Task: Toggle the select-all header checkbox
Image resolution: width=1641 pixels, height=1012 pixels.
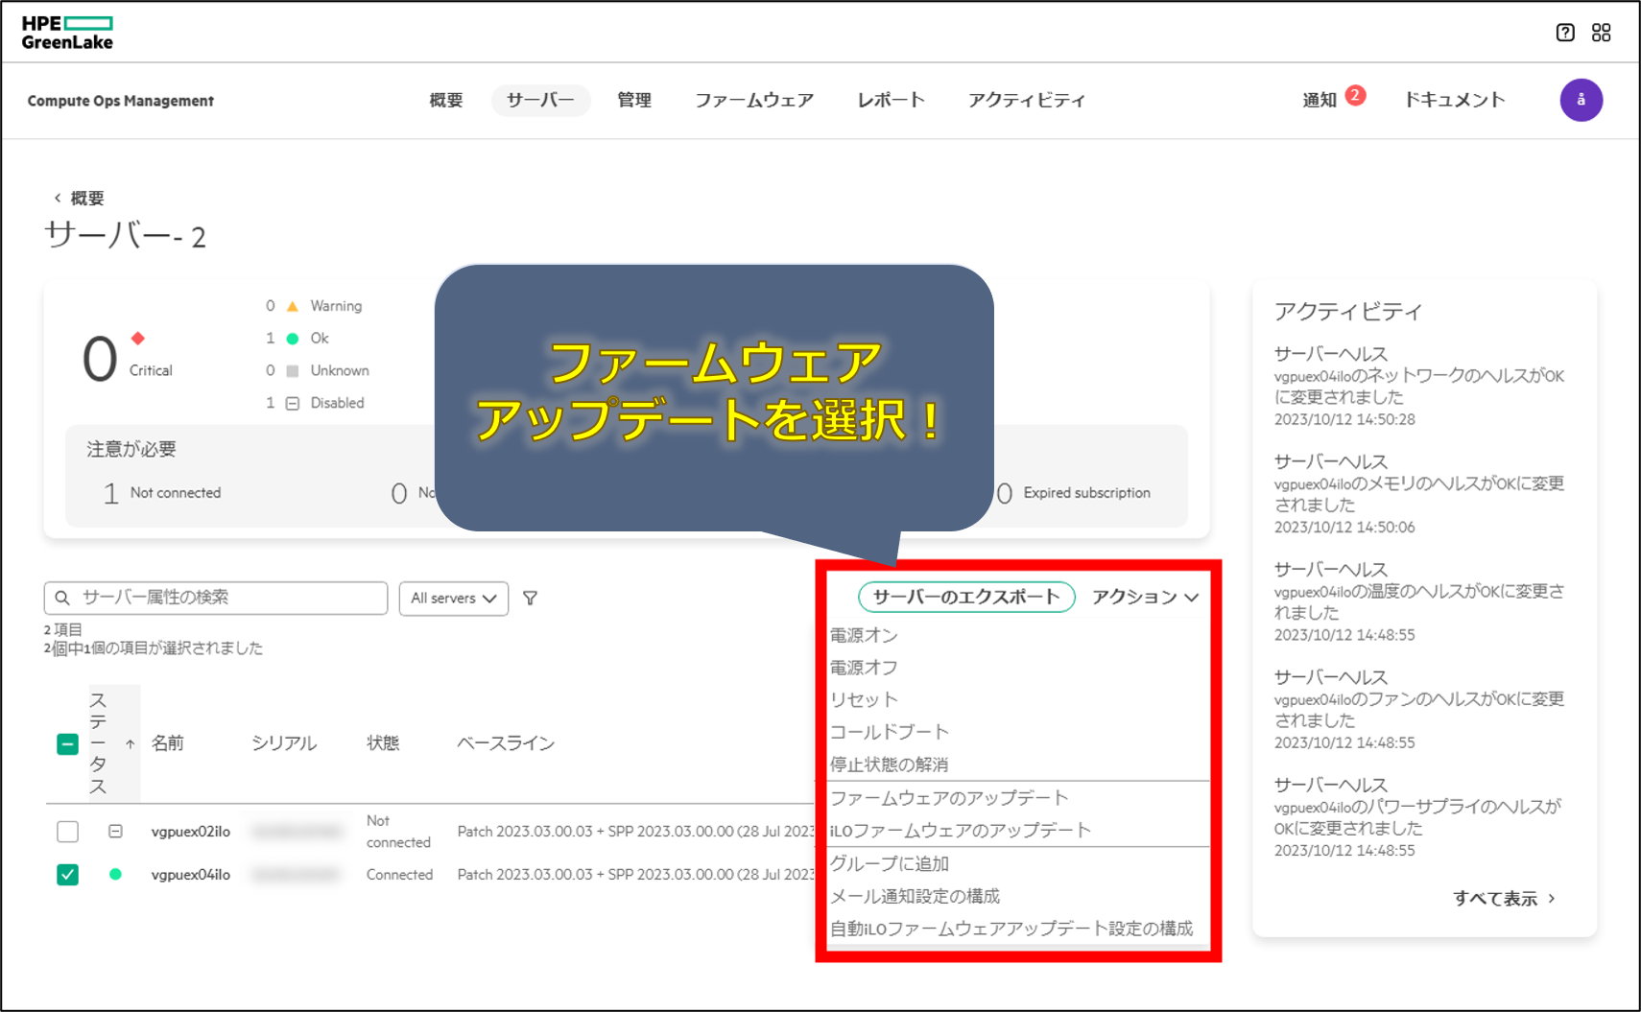Action: [67, 743]
